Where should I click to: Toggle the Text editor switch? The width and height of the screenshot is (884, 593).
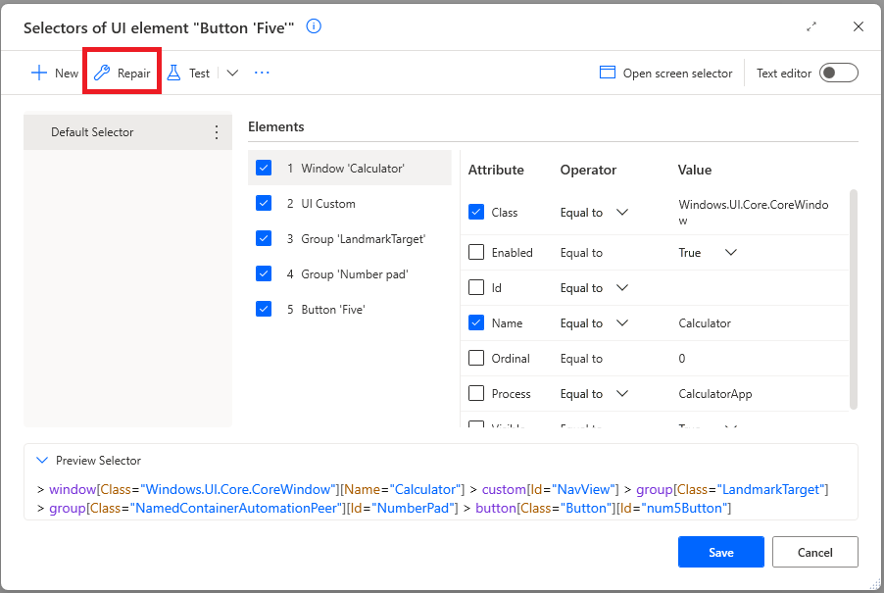(838, 73)
